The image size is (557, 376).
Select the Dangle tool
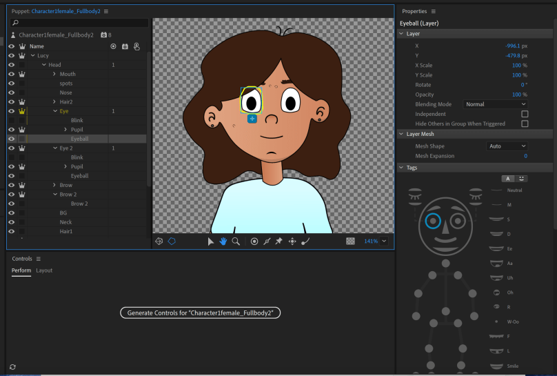[x=305, y=241]
